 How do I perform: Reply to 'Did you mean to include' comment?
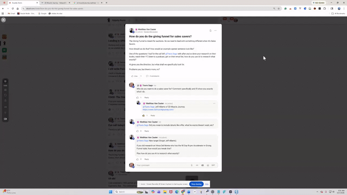pyautogui.click(x=146, y=131)
